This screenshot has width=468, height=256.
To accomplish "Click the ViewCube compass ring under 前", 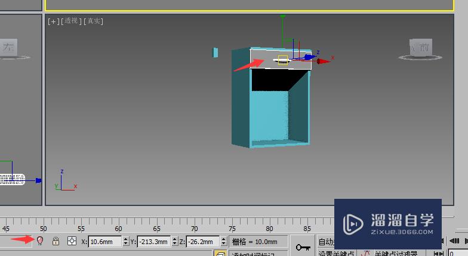I will coord(420,57).
